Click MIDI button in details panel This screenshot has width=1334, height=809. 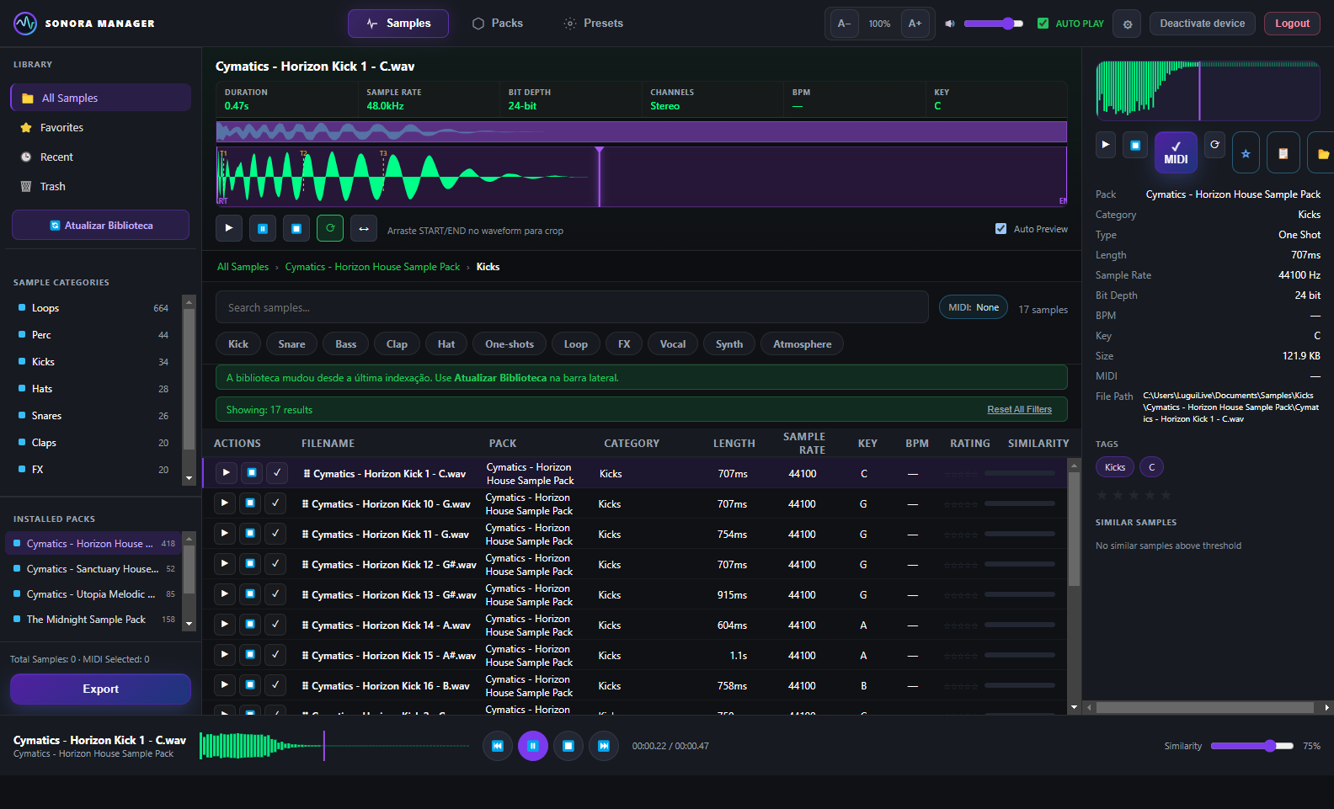(x=1176, y=152)
